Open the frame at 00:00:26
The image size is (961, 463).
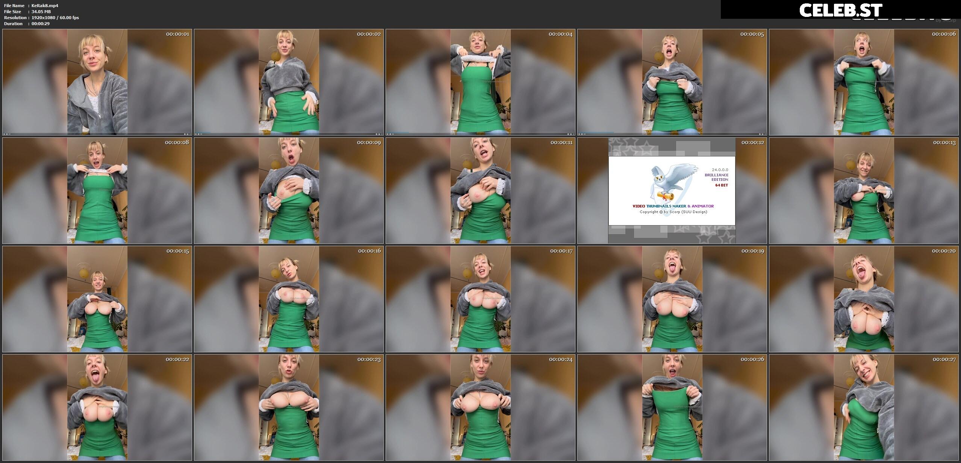click(x=672, y=407)
